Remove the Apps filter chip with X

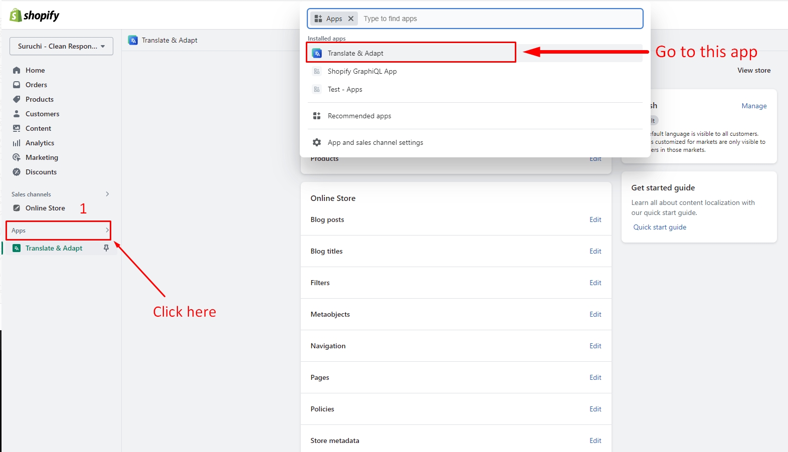coord(351,19)
